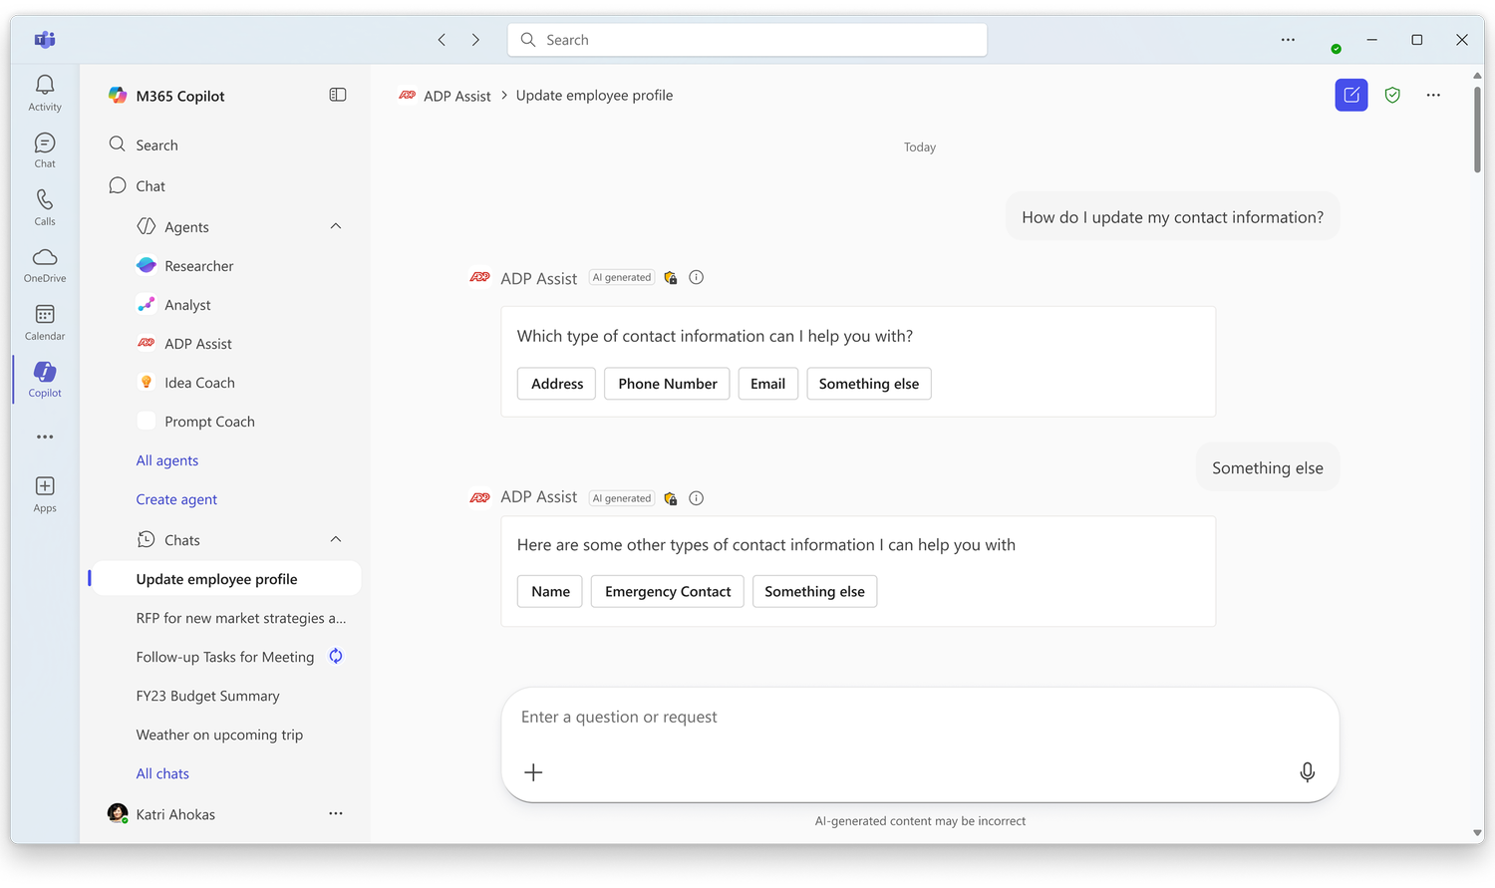The image size is (1495, 888).
Task: Open the Activity bell in the sidebar
Action: 45,93
